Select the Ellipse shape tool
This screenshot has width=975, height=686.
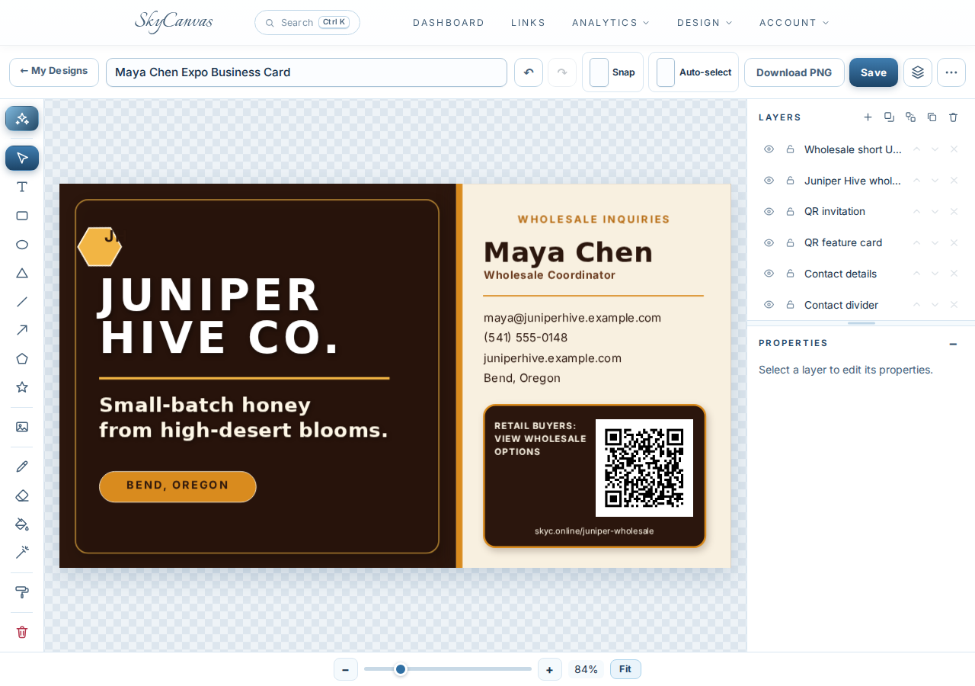tap(22, 245)
